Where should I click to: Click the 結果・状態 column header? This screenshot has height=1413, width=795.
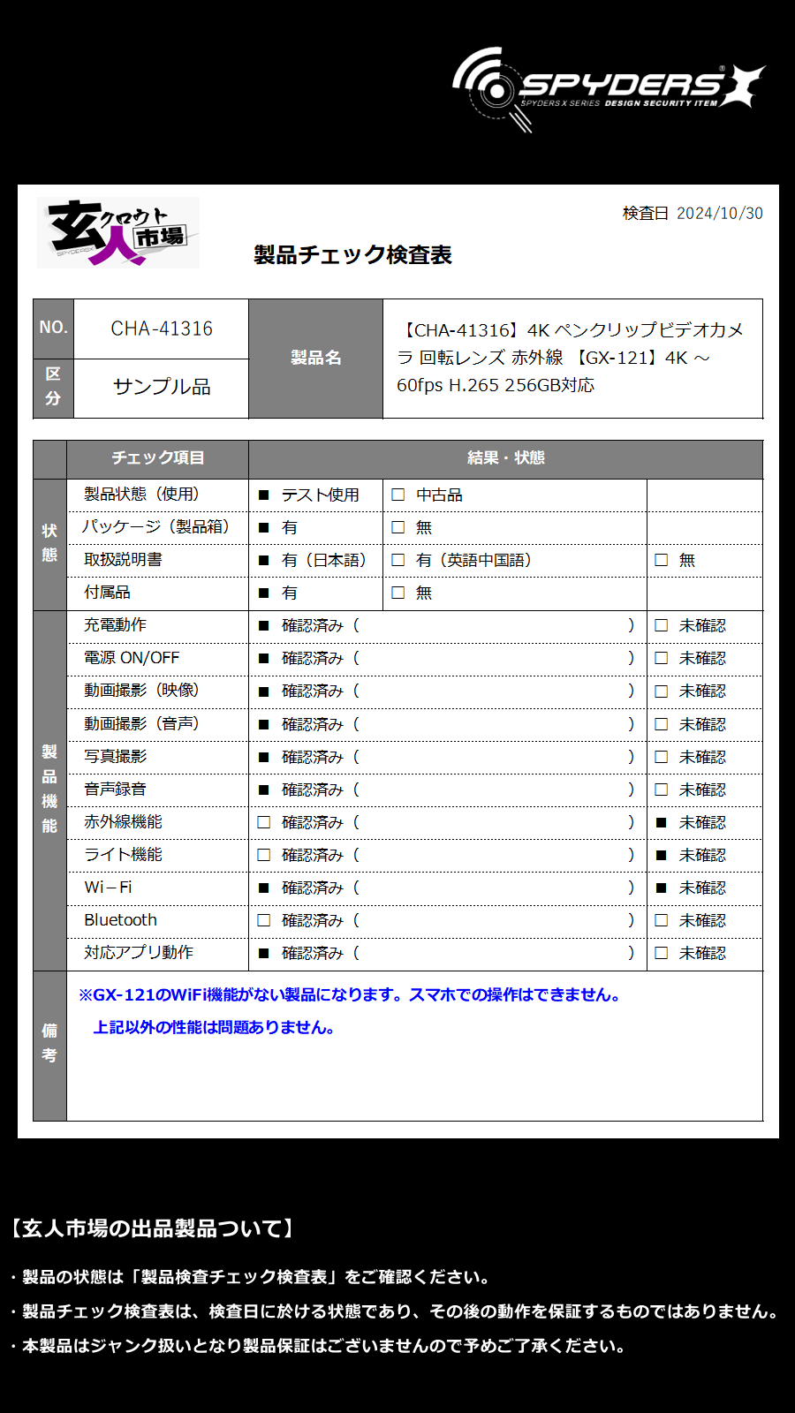point(506,458)
